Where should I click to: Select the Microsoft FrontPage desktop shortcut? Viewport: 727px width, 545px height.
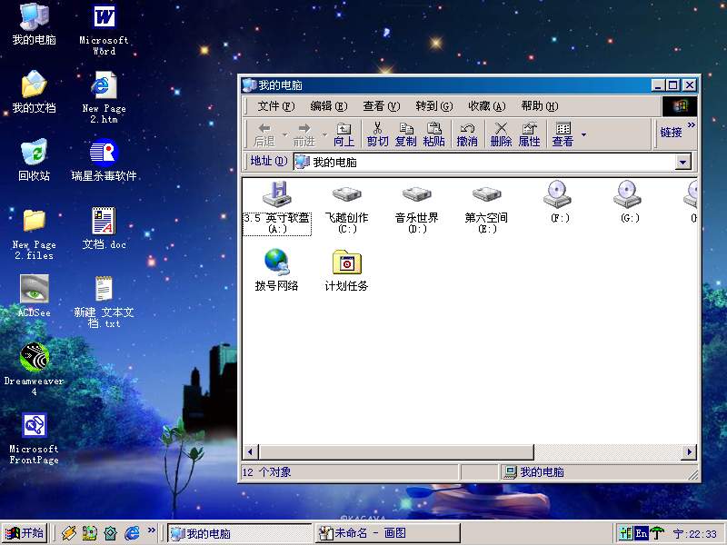[x=34, y=439]
